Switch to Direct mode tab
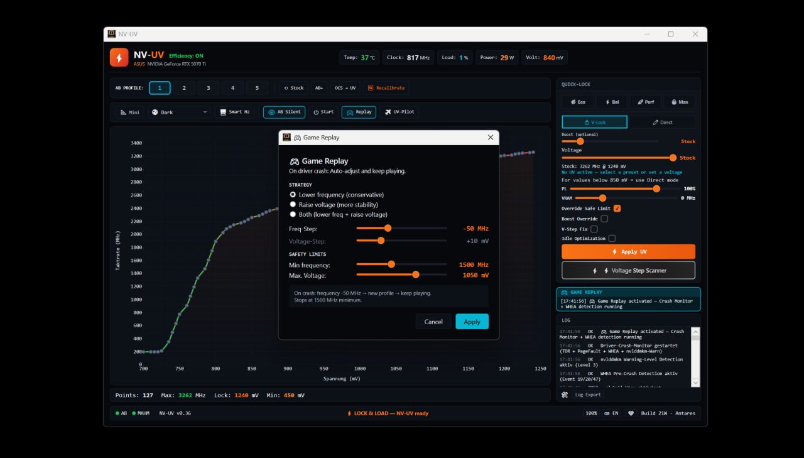The height and width of the screenshot is (458, 804). 663,122
